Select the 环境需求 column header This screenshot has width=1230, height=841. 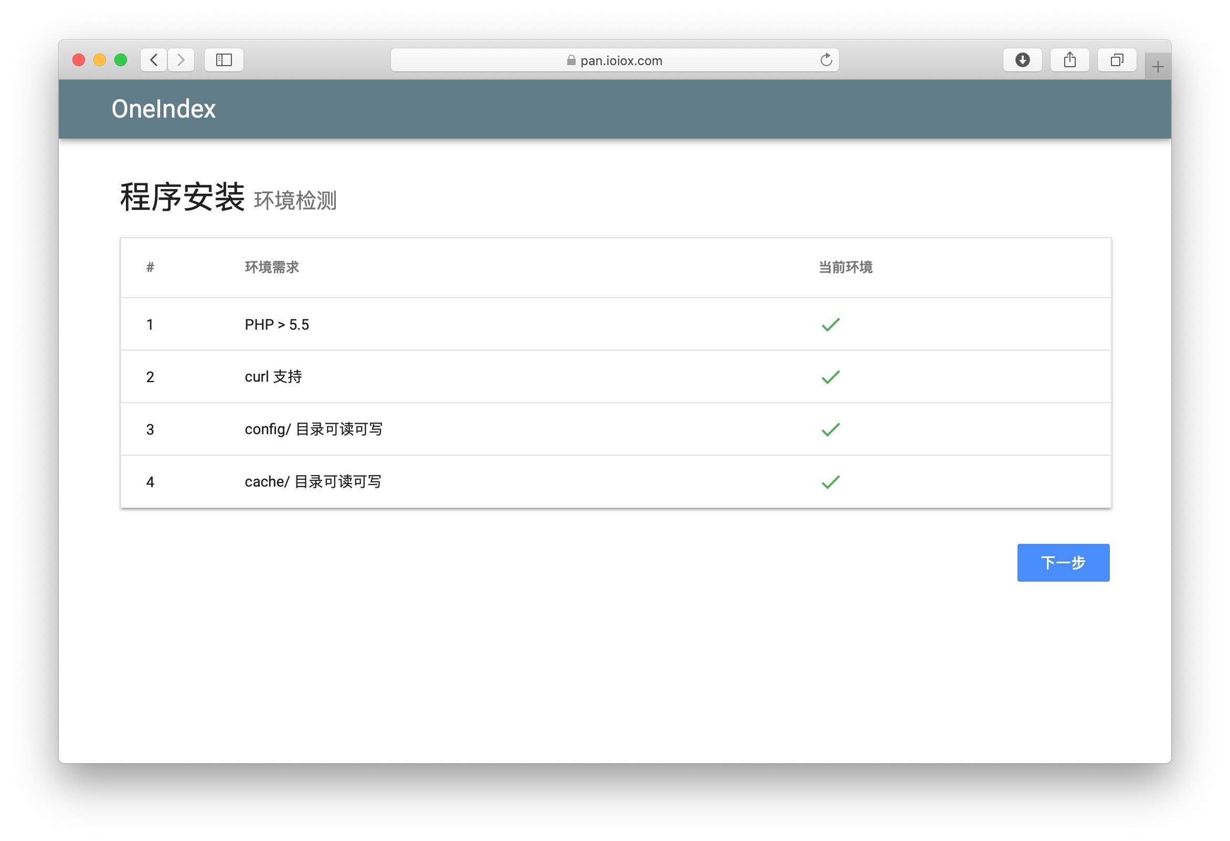[x=271, y=267]
